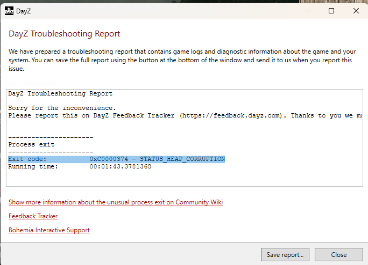Click the red DayZ Troubleshooting Report heading
The height and width of the screenshot is (265, 368).
65,34
